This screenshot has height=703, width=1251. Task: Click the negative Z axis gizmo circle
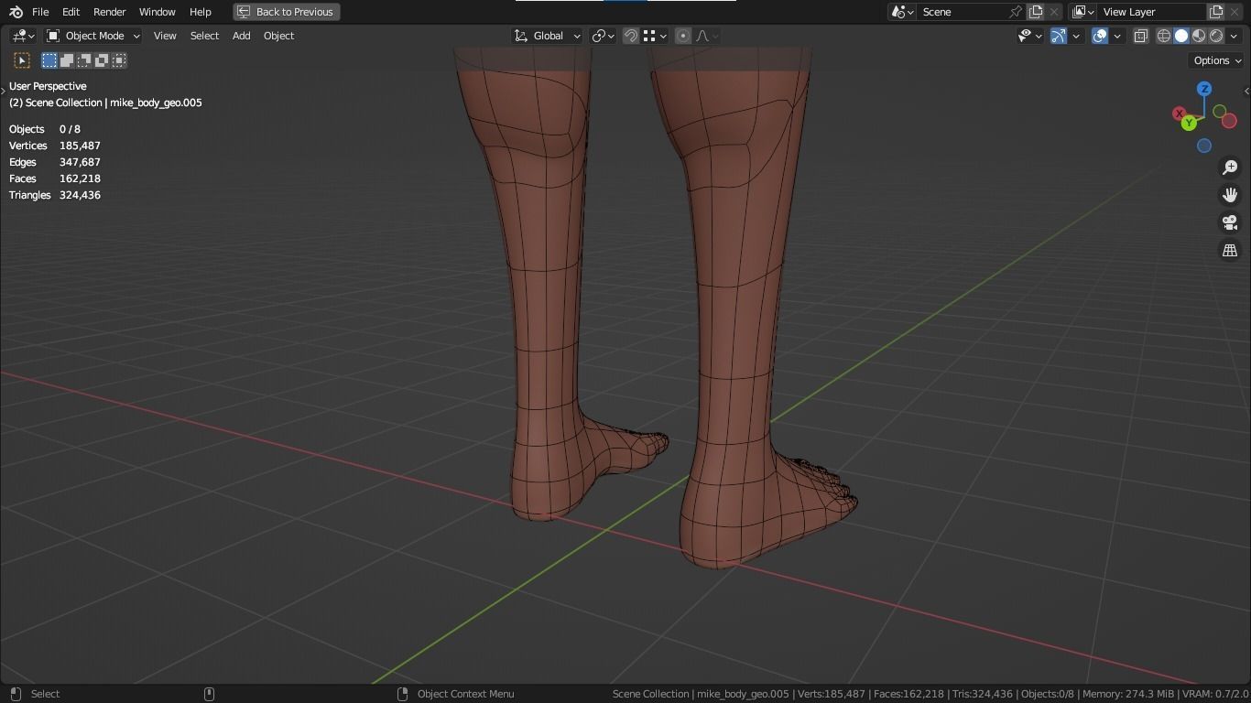pyautogui.click(x=1204, y=146)
